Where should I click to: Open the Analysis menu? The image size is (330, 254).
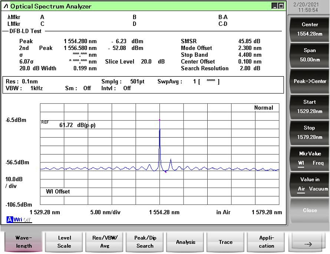point(185,242)
